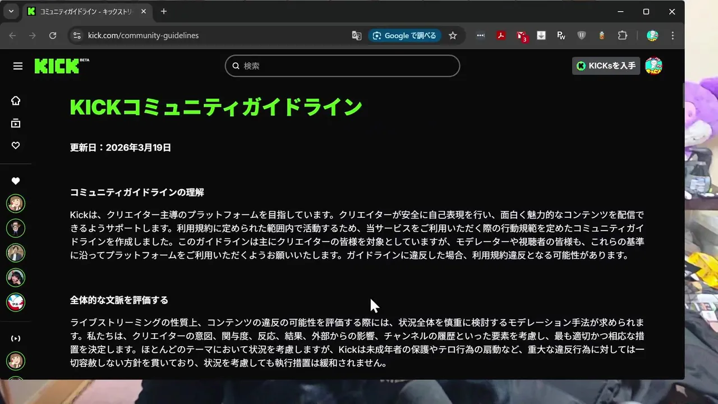Viewport: 718px width, 404px height.
Task: Click the live broadcast recommended icon
Action: [x=16, y=338]
